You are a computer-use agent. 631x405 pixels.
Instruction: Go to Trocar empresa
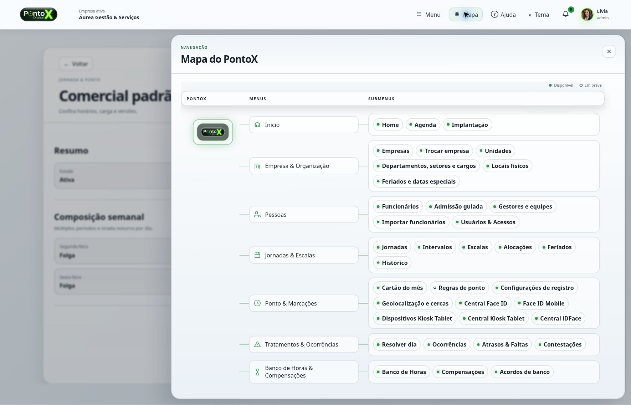tap(445, 151)
